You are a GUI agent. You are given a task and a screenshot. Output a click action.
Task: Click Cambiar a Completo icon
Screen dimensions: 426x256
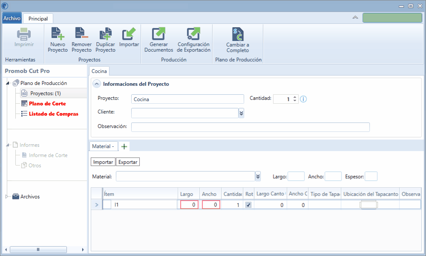point(238,34)
